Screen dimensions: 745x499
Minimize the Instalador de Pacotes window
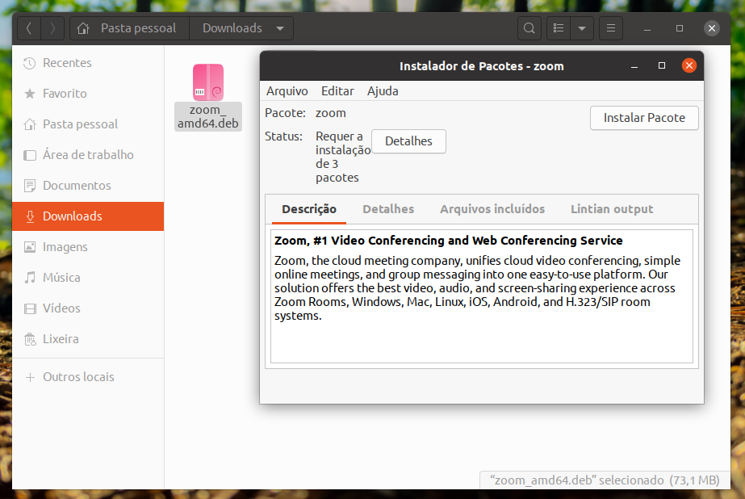tap(634, 66)
